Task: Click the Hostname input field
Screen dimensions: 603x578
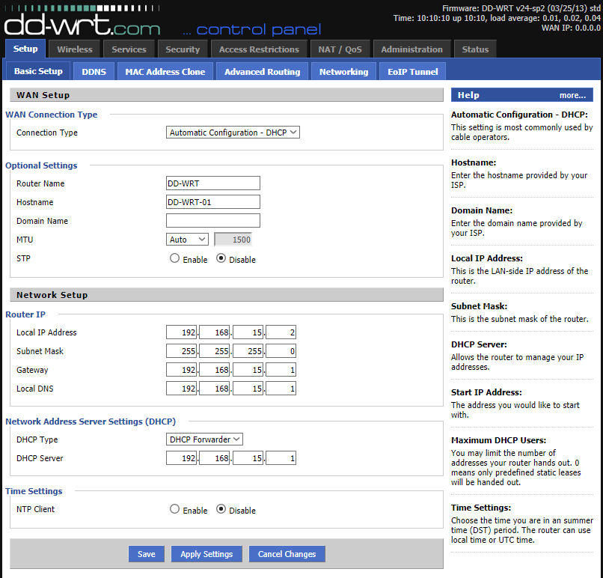Action: [213, 202]
